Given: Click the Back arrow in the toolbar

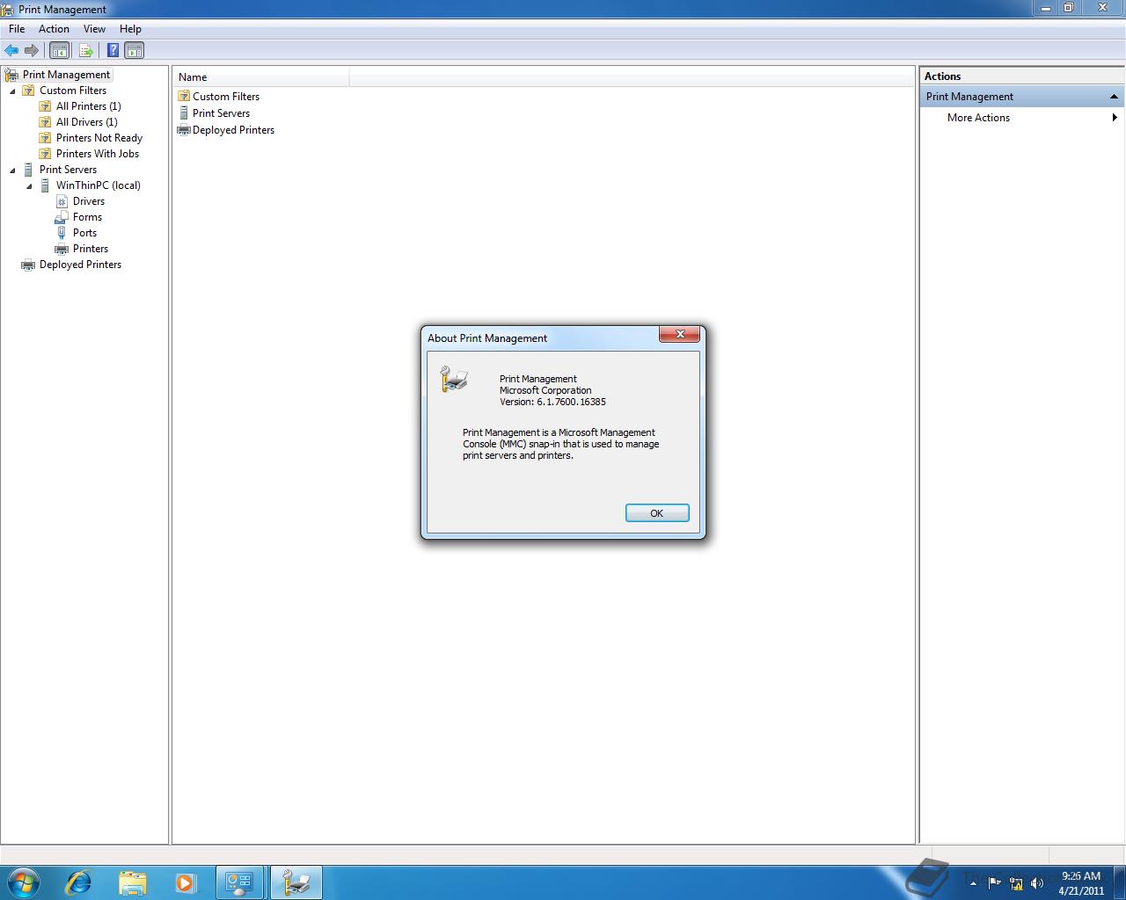Looking at the screenshot, I should click(11, 51).
